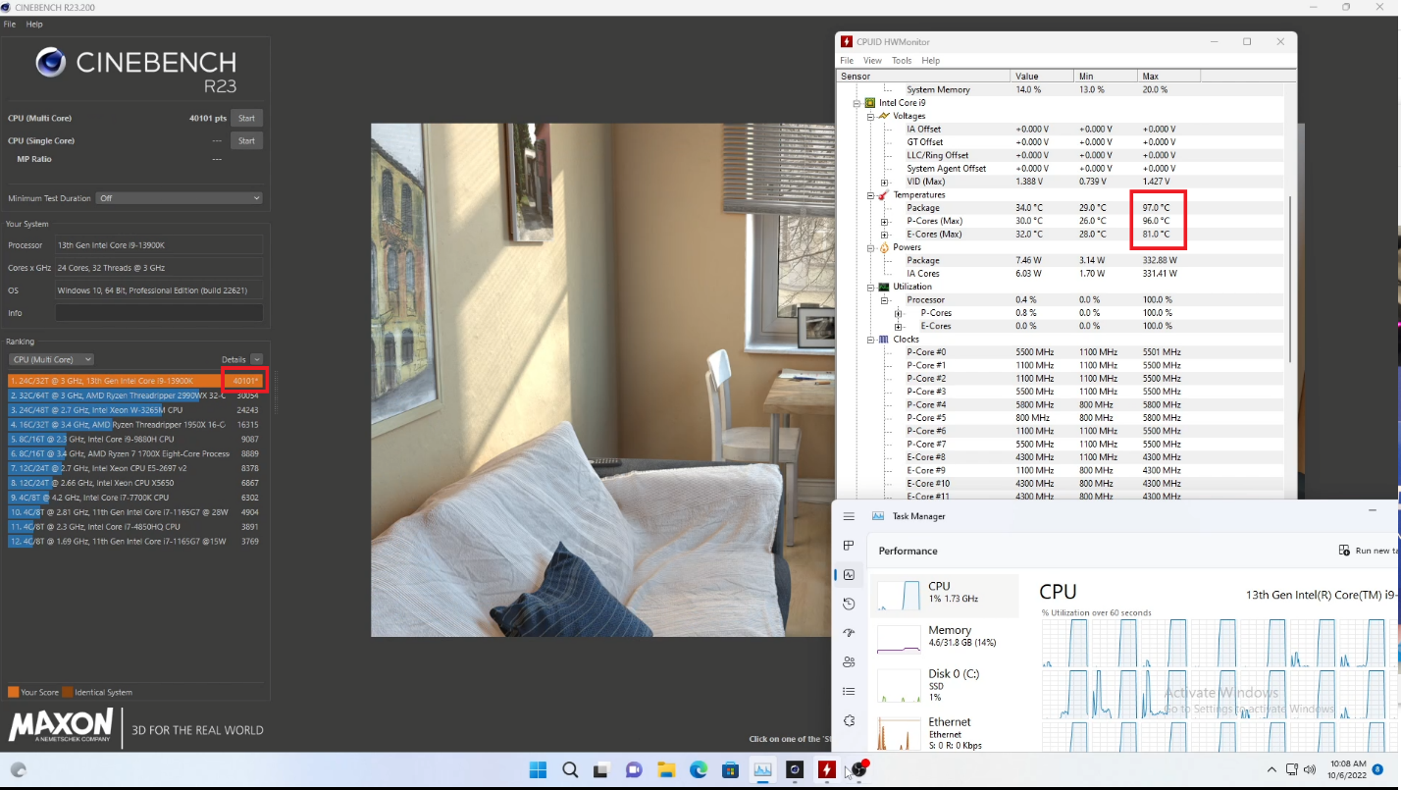Image resolution: width=1401 pixels, height=790 pixels.
Task: Expand P-Cores (Max) temperature row
Action: click(x=884, y=221)
